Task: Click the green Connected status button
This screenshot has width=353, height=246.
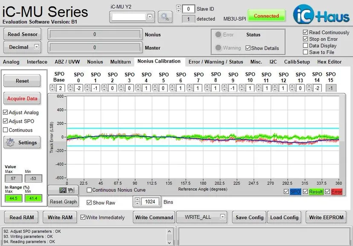Action: [x=266, y=16]
